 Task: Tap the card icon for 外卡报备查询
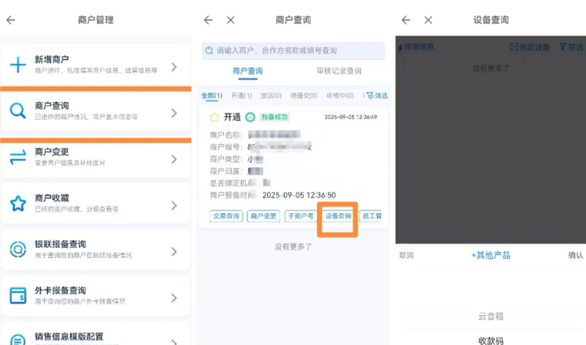(x=17, y=296)
